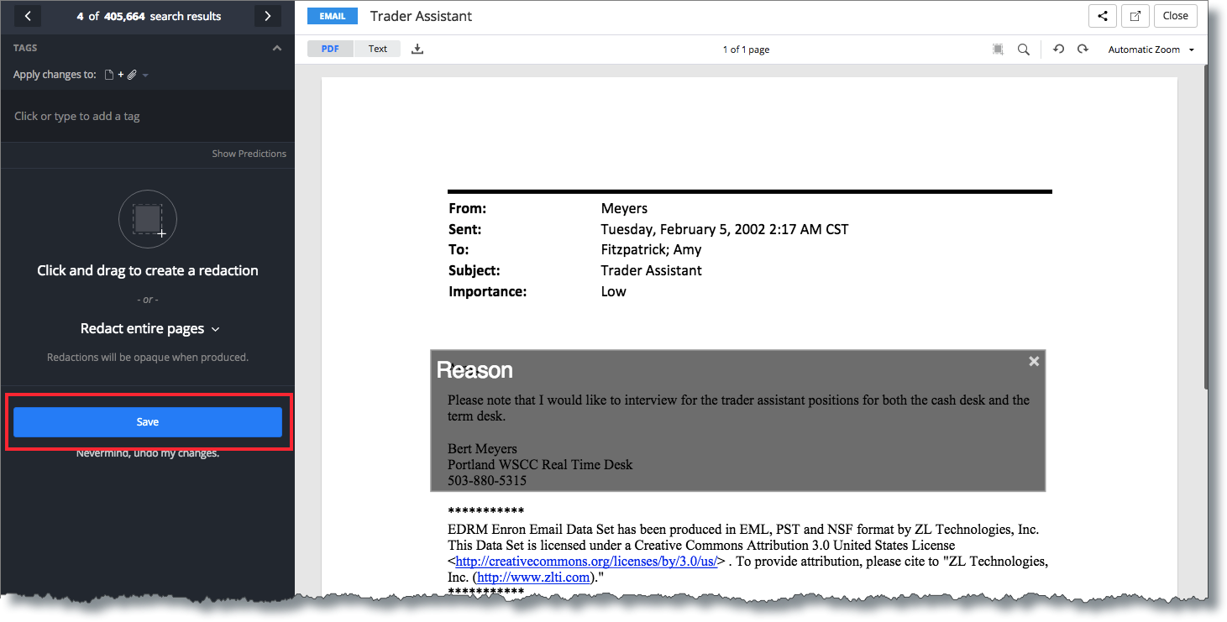Click the Show Predictions link
This screenshot has height=622, width=1227.
[x=249, y=154]
